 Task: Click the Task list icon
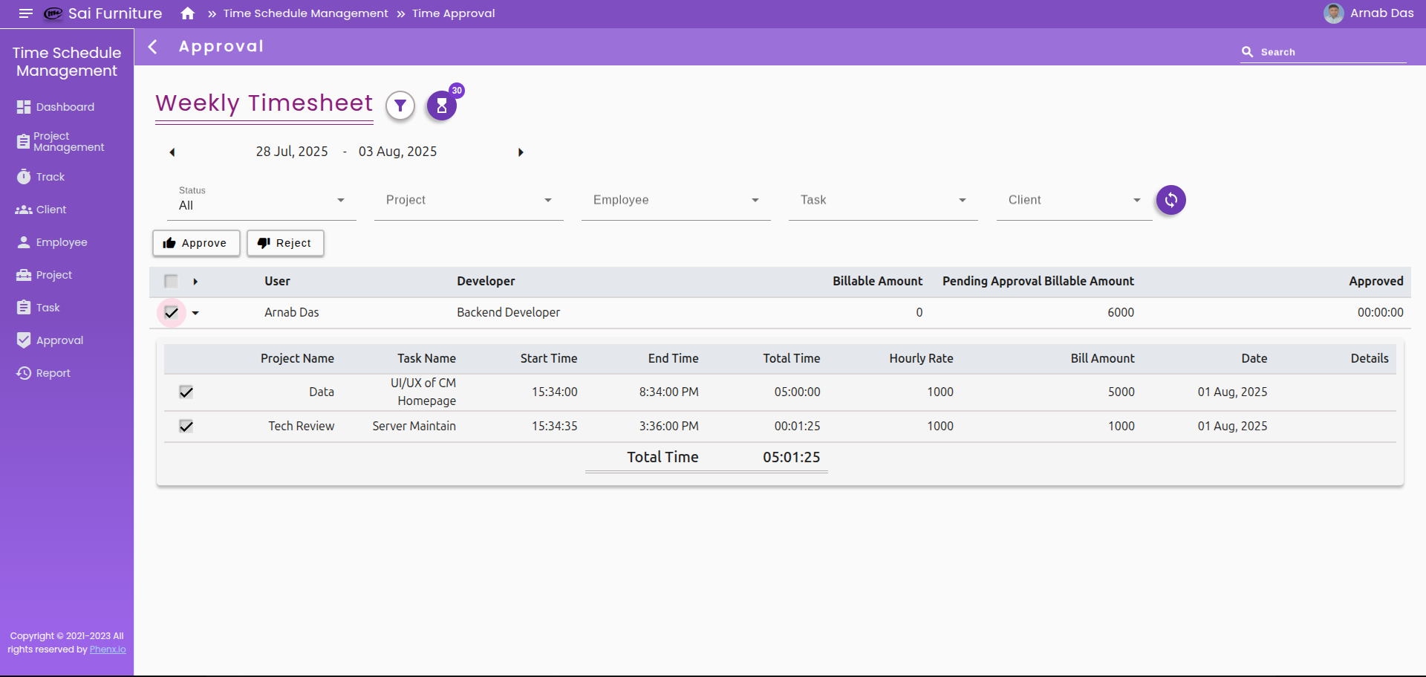(x=24, y=308)
